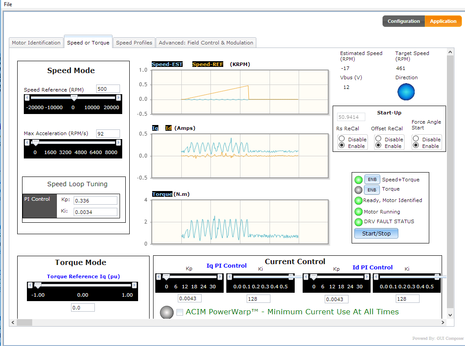This screenshot has width=465, height=346.
Task: Select Enable for Rs ReCal
Action: [x=341, y=145]
